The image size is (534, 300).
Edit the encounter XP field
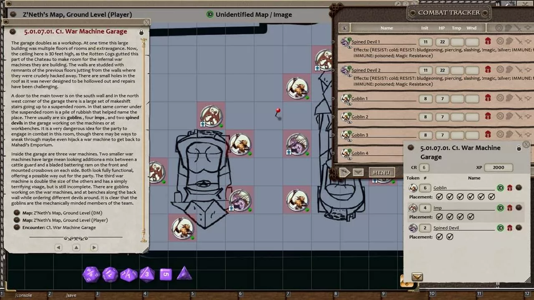pyautogui.click(x=499, y=167)
